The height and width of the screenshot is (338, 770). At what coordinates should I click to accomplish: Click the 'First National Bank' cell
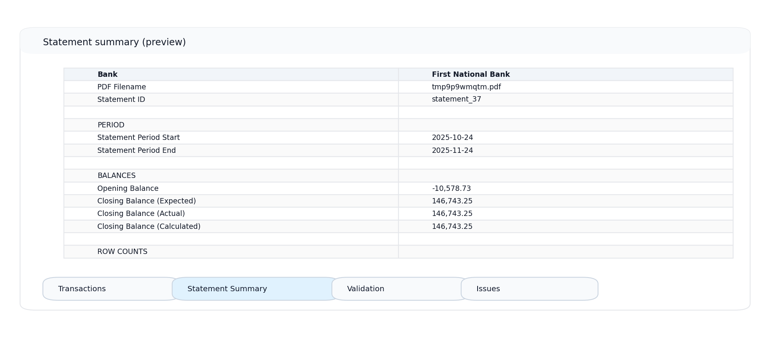566,75
